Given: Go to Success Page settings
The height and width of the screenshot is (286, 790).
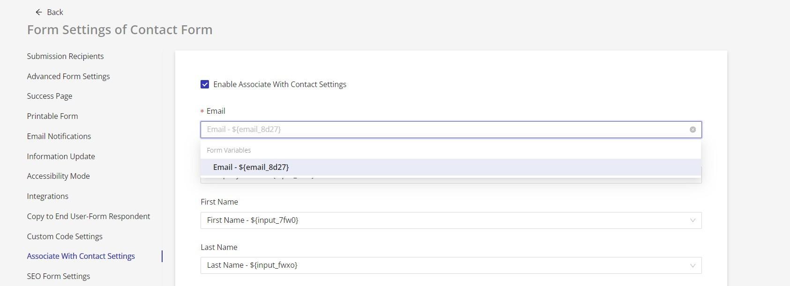Looking at the screenshot, I should click(x=50, y=96).
